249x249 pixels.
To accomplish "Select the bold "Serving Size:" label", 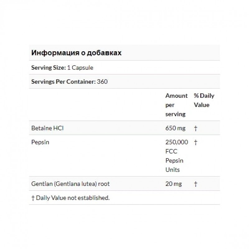I will [x=49, y=68].
